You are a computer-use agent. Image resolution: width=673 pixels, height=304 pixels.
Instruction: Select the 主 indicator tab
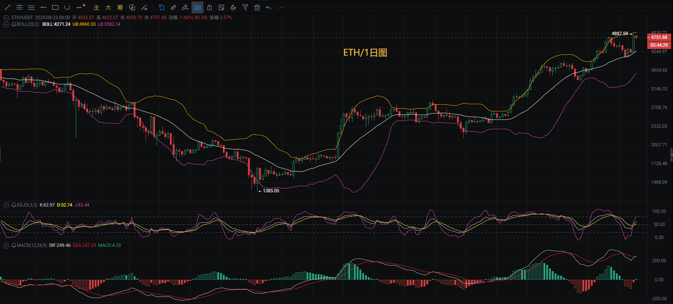(x=96, y=7)
